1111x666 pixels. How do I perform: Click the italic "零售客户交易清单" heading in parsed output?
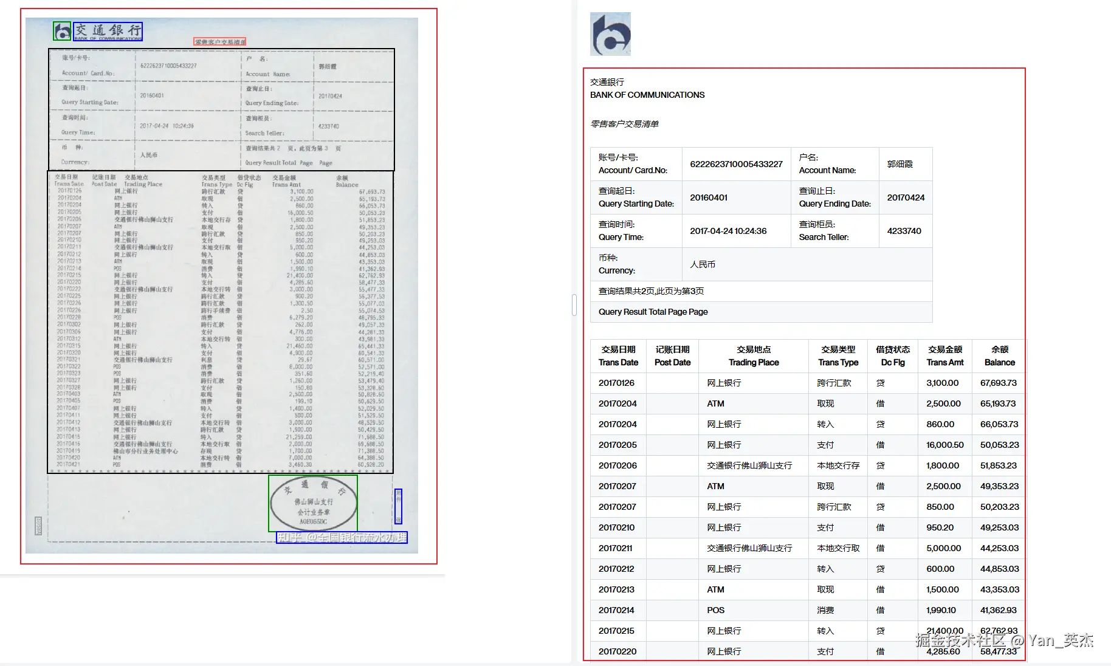coord(624,124)
